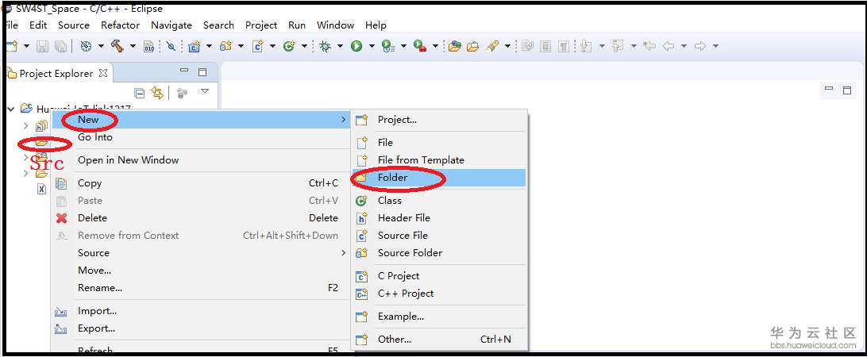Choose Header File in the New submenu
Screen dimensions: 867x357
click(x=440, y=217)
